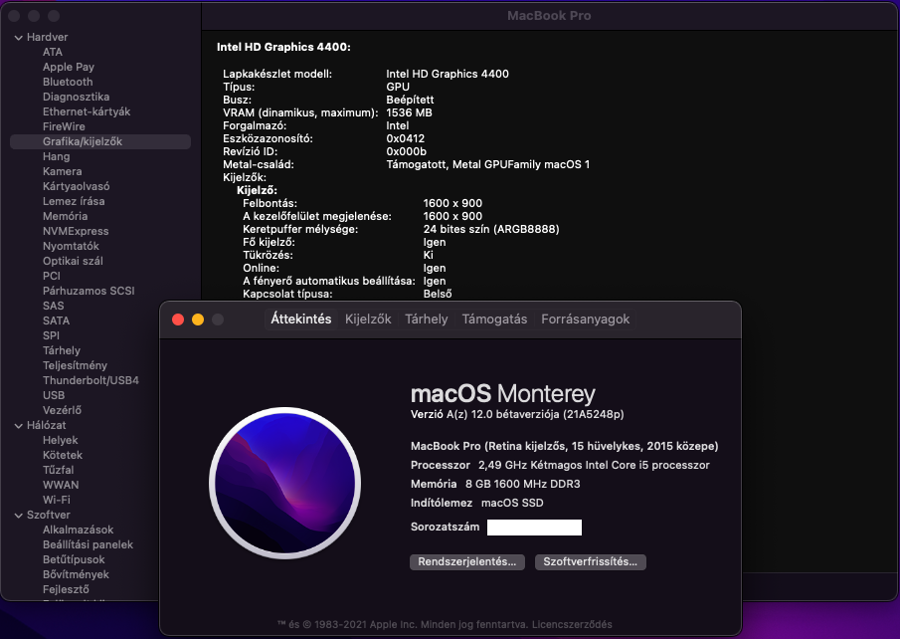Select Kötetek under Hálózat
The width and height of the screenshot is (900, 639).
coord(63,455)
